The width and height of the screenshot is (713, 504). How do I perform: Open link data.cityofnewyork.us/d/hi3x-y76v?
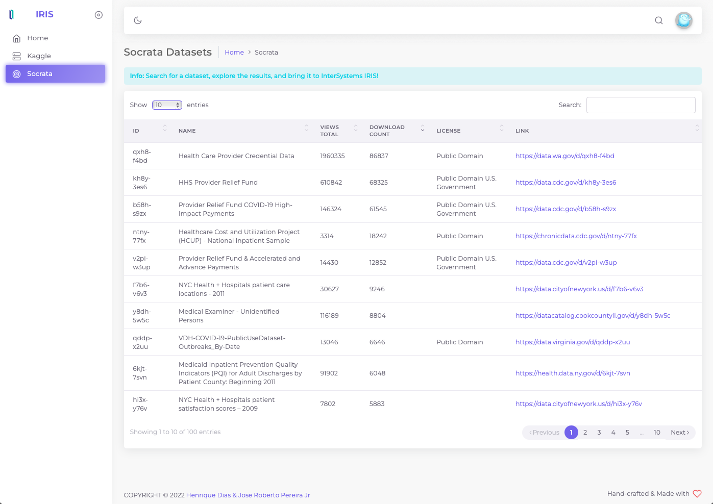[579, 404]
